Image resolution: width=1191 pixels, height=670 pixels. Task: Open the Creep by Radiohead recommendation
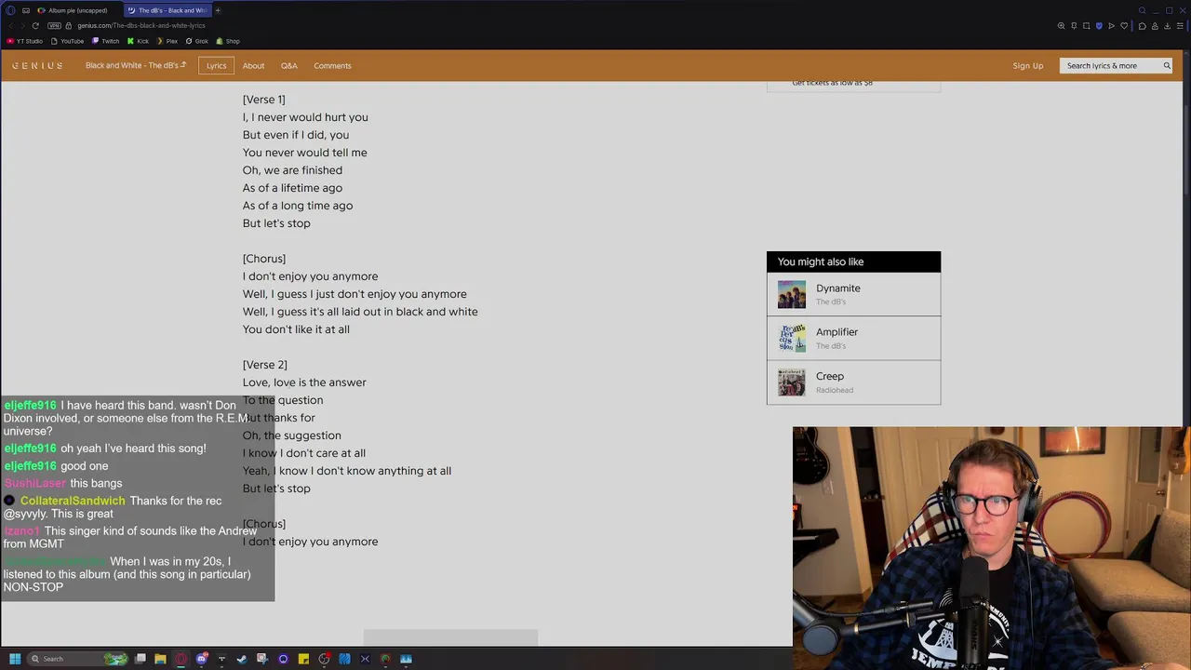pyautogui.click(x=853, y=382)
